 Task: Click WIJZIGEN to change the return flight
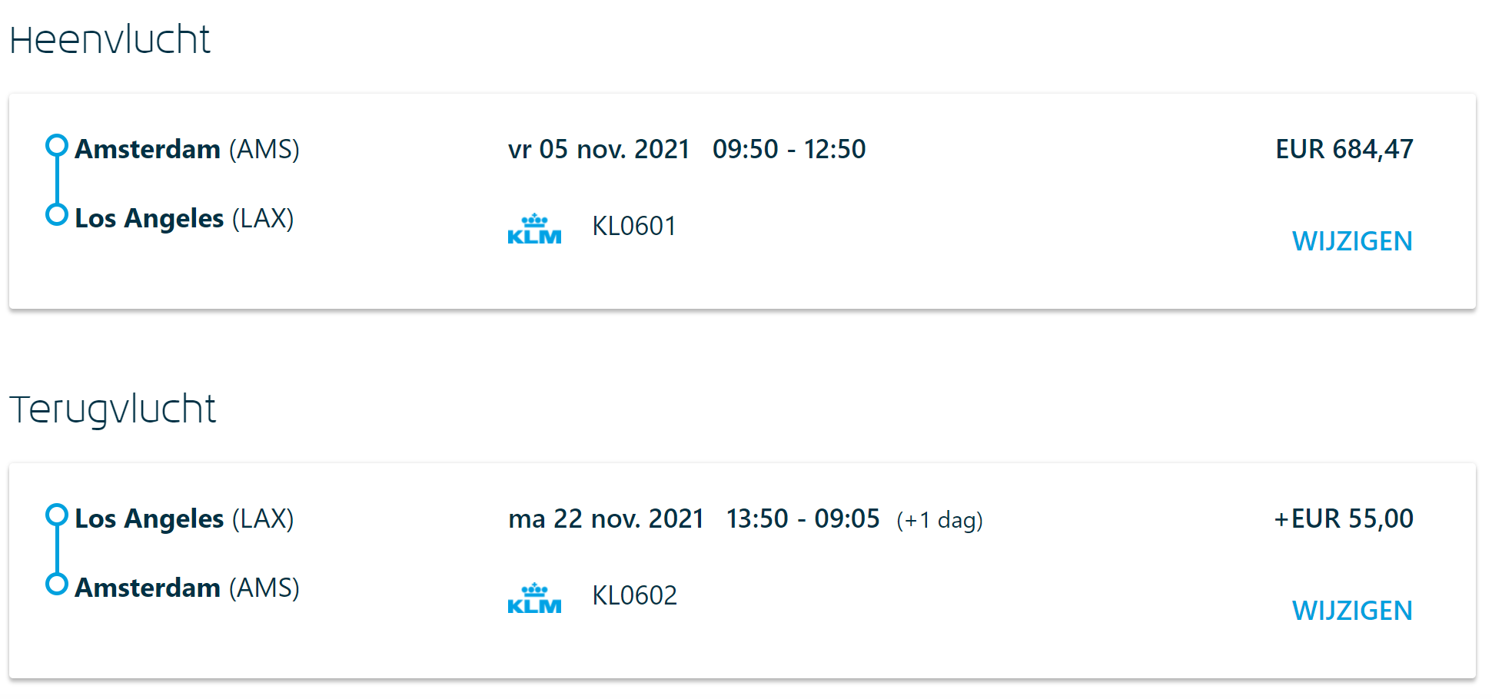(1352, 611)
